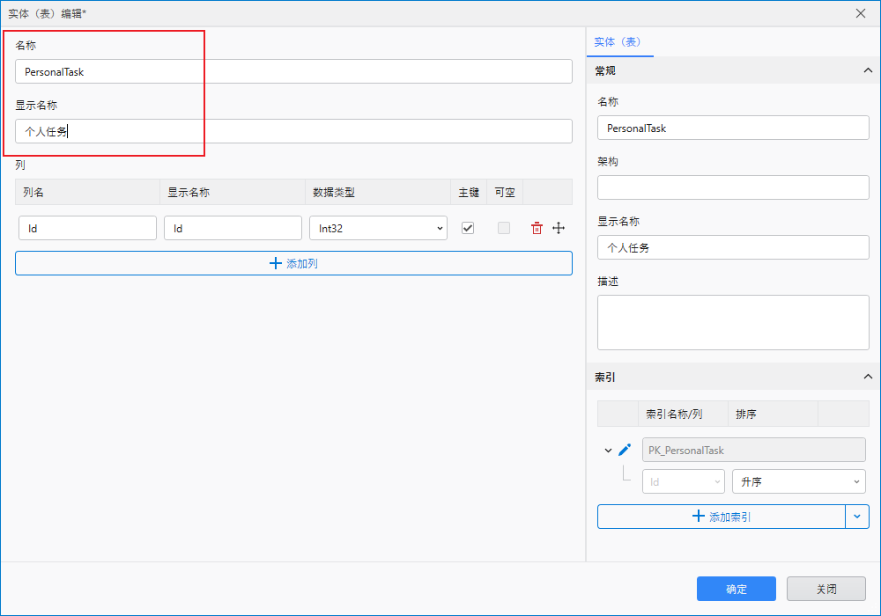This screenshot has height=616, width=881.
Task: Collapse the PK_PersonalTask index entry
Action: (x=609, y=449)
